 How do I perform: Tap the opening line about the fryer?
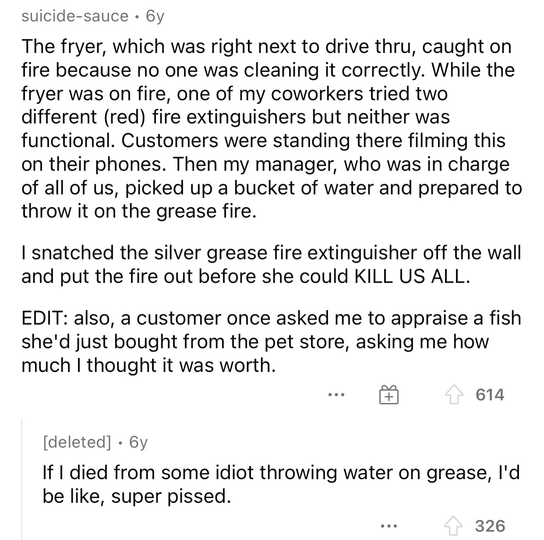point(266,47)
